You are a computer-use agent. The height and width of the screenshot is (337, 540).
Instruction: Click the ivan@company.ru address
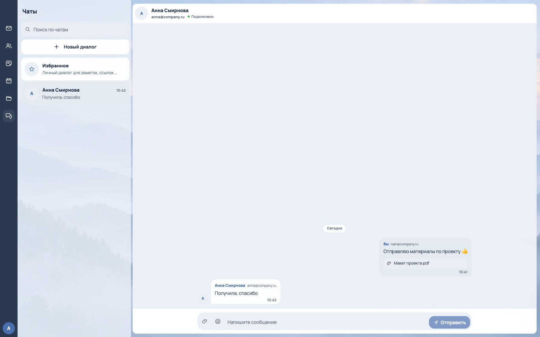[x=404, y=244]
